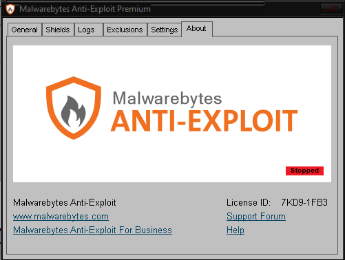The image size is (345, 260).
Task: Click the orange shield flame logo
Action: point(74,108)
